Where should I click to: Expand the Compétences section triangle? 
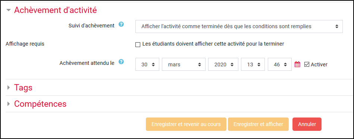[x=9, y=104]
